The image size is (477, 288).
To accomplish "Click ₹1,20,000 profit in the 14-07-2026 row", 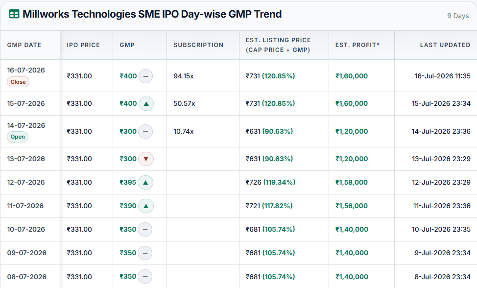I will click(352, 131).
